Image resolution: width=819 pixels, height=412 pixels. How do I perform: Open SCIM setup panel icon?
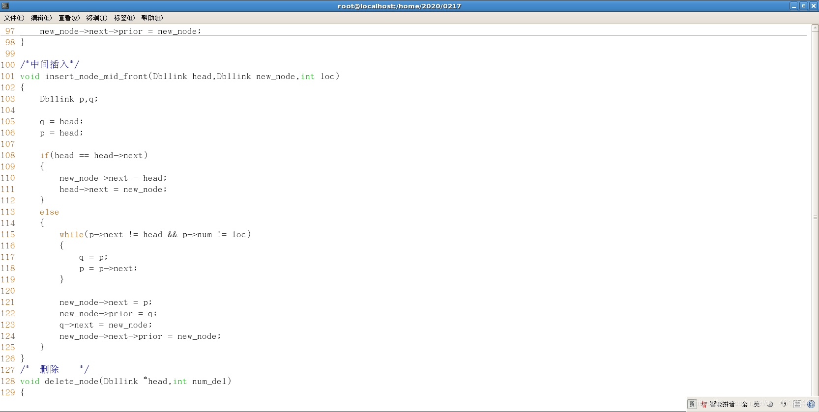[797, 404]
